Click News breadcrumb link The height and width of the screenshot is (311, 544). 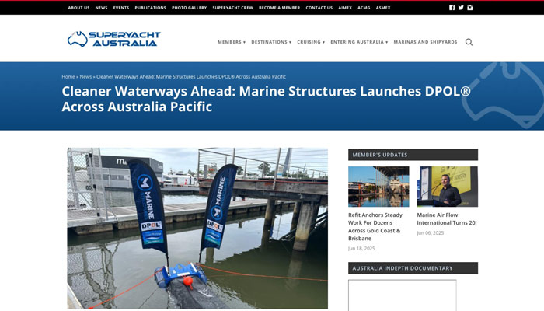(85, 77)
